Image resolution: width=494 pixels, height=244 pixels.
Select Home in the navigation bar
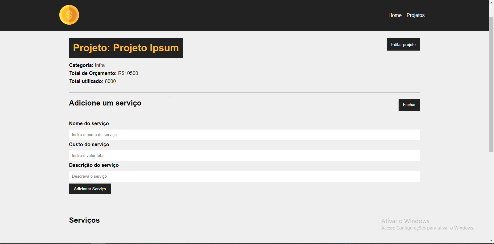coord(395,15)
